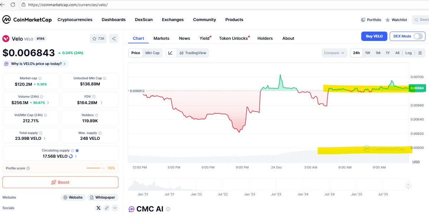Click Total supply info icon
The image size is (429, 215).
[40, 133]
